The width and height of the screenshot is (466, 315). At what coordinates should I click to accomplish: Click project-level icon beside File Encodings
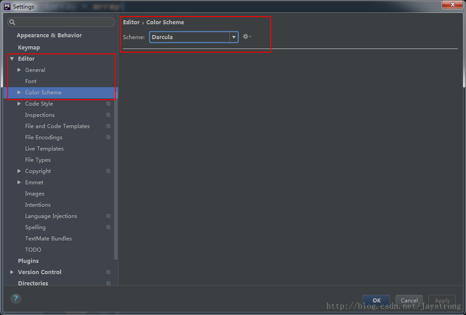tap(109, 138)
